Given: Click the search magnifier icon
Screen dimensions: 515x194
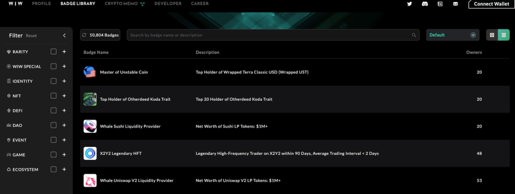Looking at the screenshot, I should (414, 35).
